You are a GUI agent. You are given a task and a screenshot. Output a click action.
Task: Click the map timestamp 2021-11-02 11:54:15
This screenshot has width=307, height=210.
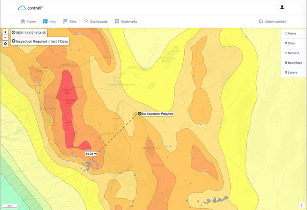click(x=29, y=33)
